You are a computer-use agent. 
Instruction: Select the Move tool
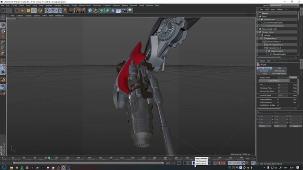23,10
